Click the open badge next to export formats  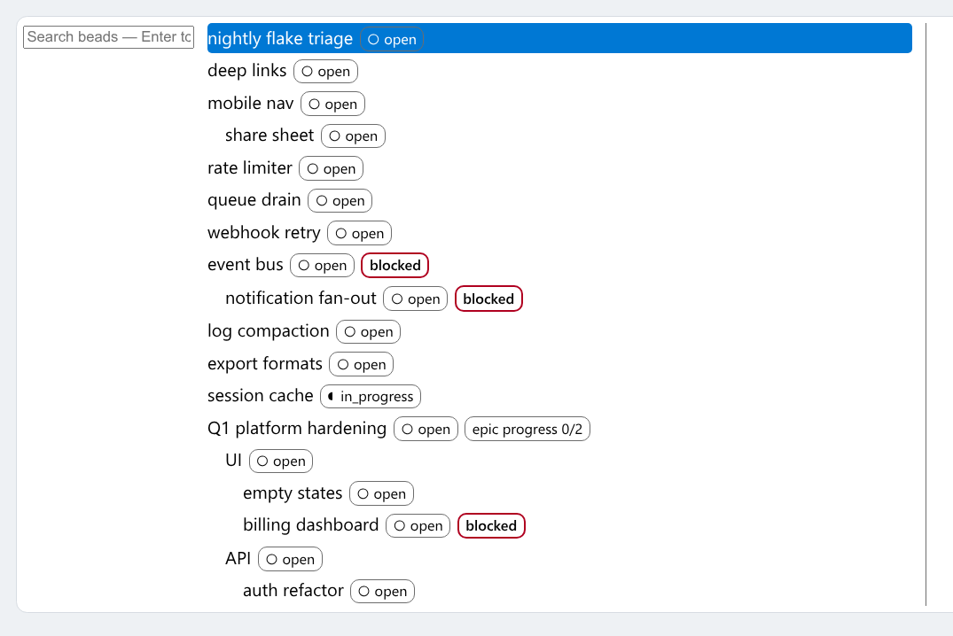362,364
